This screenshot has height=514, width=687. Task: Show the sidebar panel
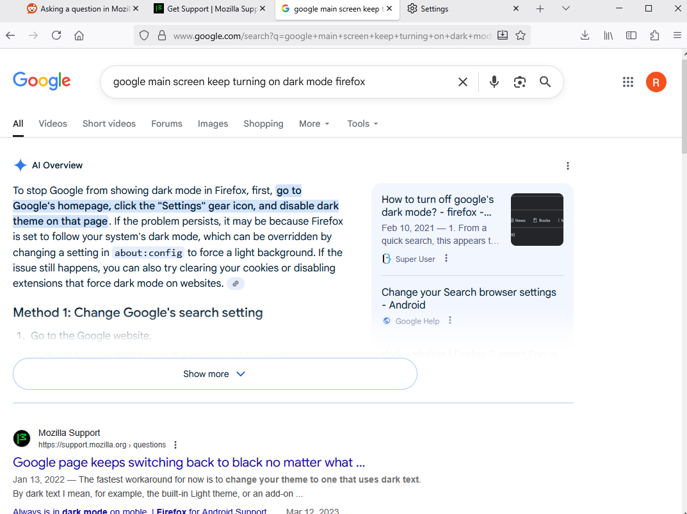coord(631,35)
